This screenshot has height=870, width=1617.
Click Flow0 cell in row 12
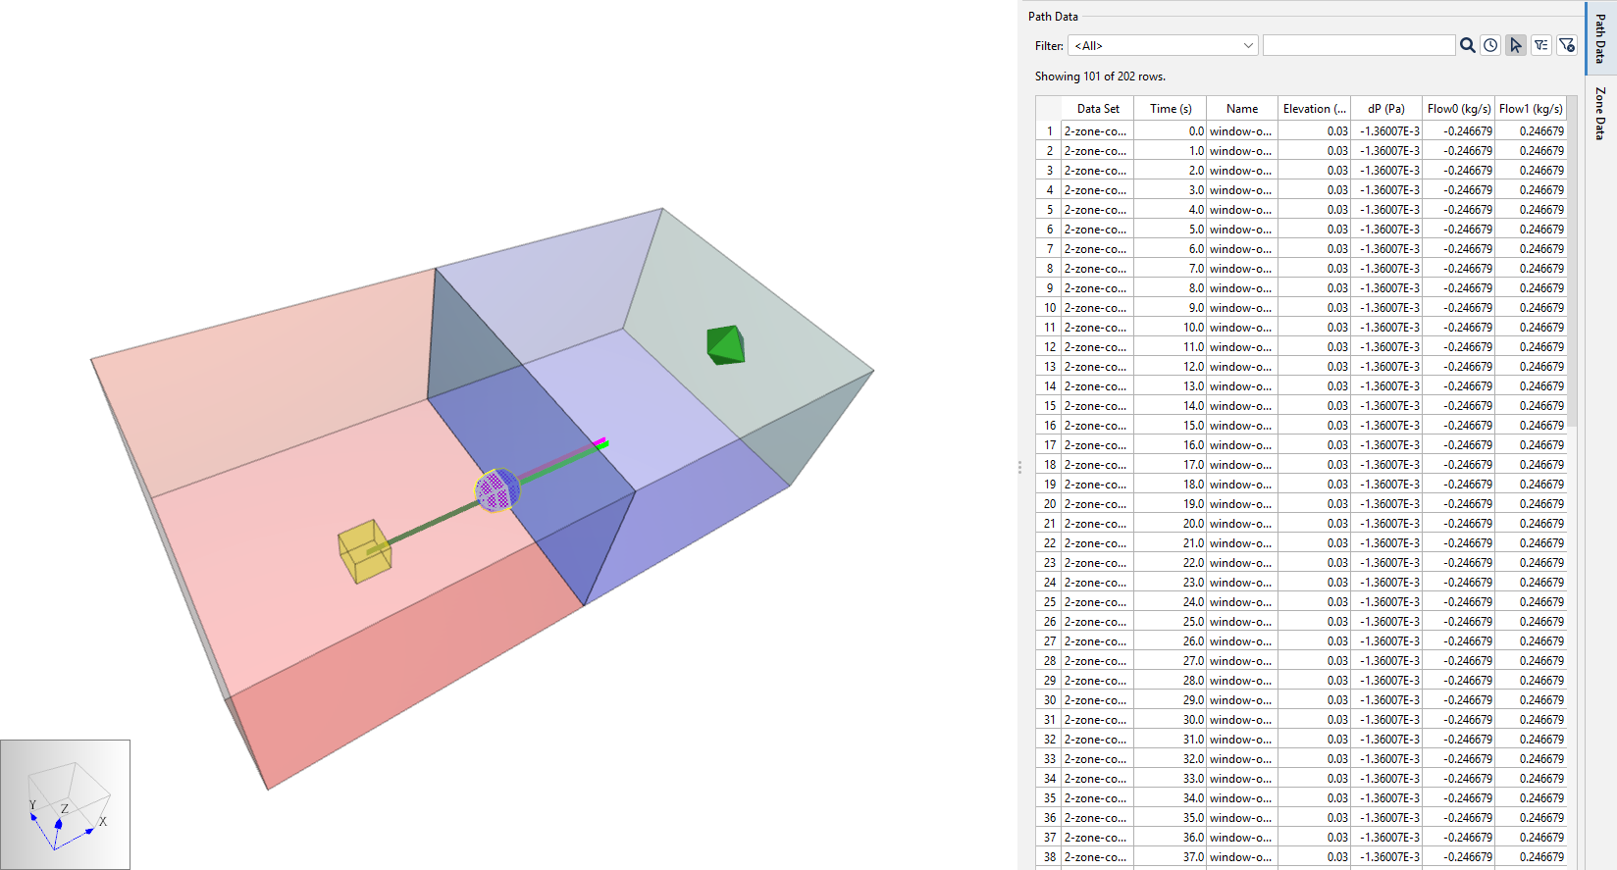coord(1459,347)
